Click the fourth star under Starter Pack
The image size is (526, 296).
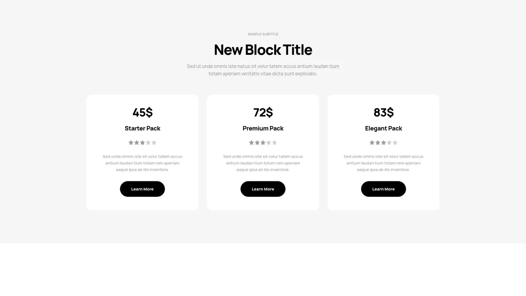point(147,142)
